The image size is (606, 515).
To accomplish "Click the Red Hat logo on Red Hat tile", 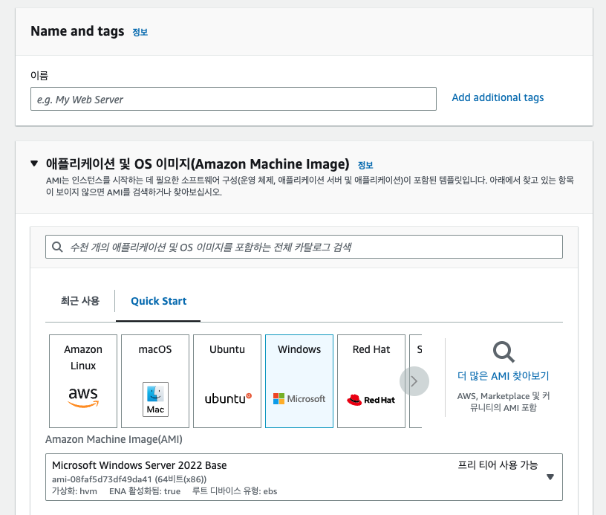I will tap(371, 400).
